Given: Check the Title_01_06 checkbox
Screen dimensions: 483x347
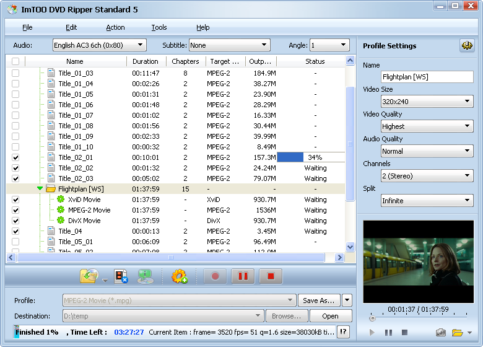Looking at the screenshot, I should coord(15,105).
